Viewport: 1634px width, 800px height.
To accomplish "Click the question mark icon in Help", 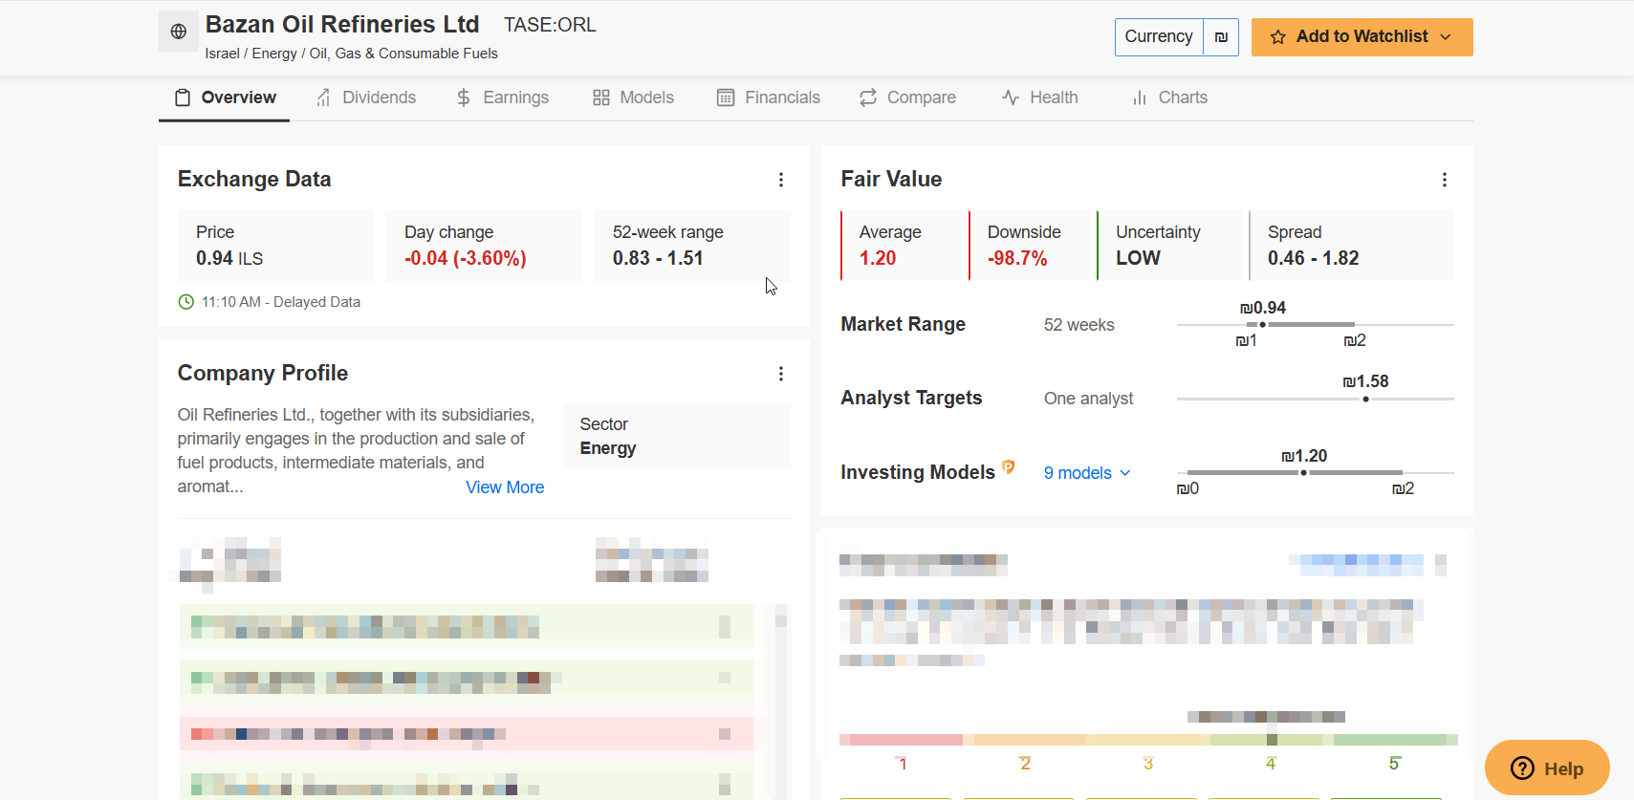I will (1522, 768).
